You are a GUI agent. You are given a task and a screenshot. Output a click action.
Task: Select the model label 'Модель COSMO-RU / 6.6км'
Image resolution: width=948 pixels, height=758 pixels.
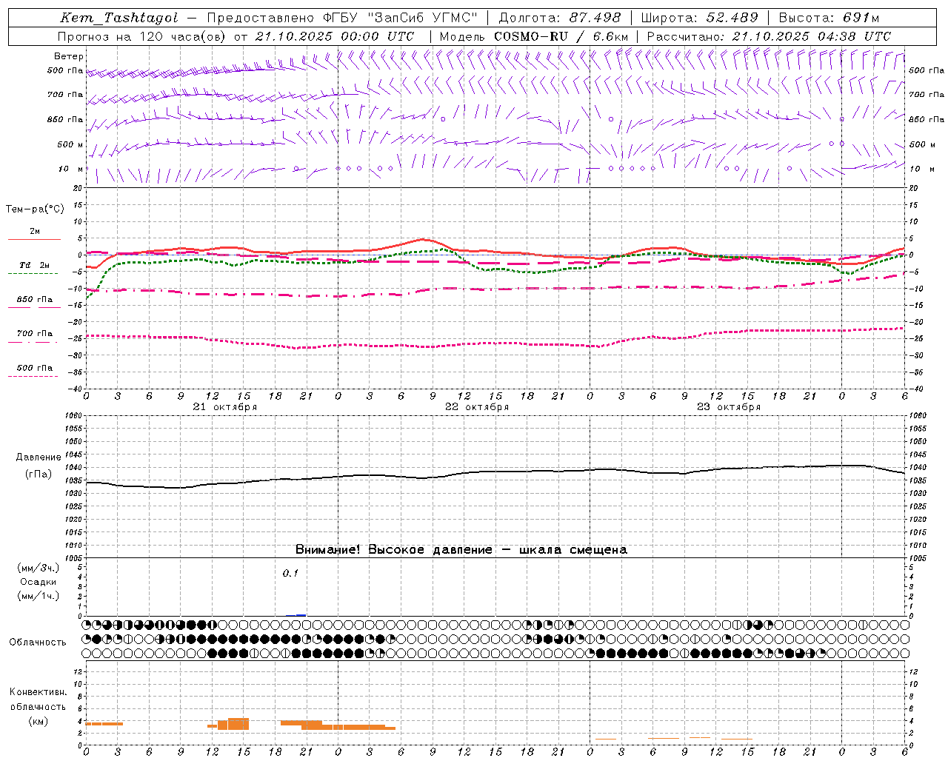[534, 36]
